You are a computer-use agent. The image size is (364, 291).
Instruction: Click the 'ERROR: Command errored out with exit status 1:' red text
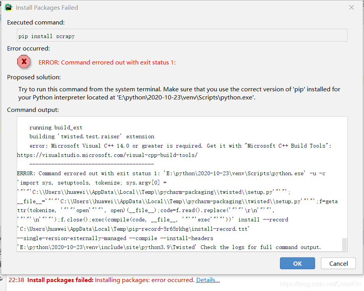point(107,62)
